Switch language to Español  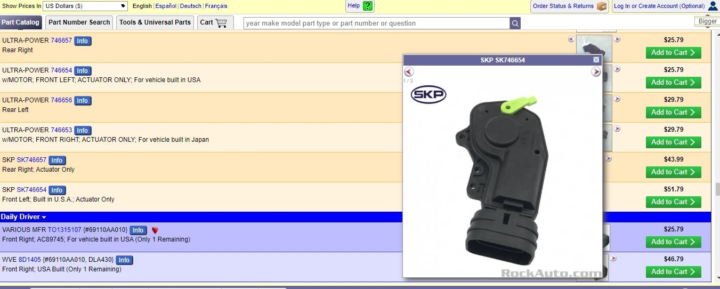(x=166, y=6)
